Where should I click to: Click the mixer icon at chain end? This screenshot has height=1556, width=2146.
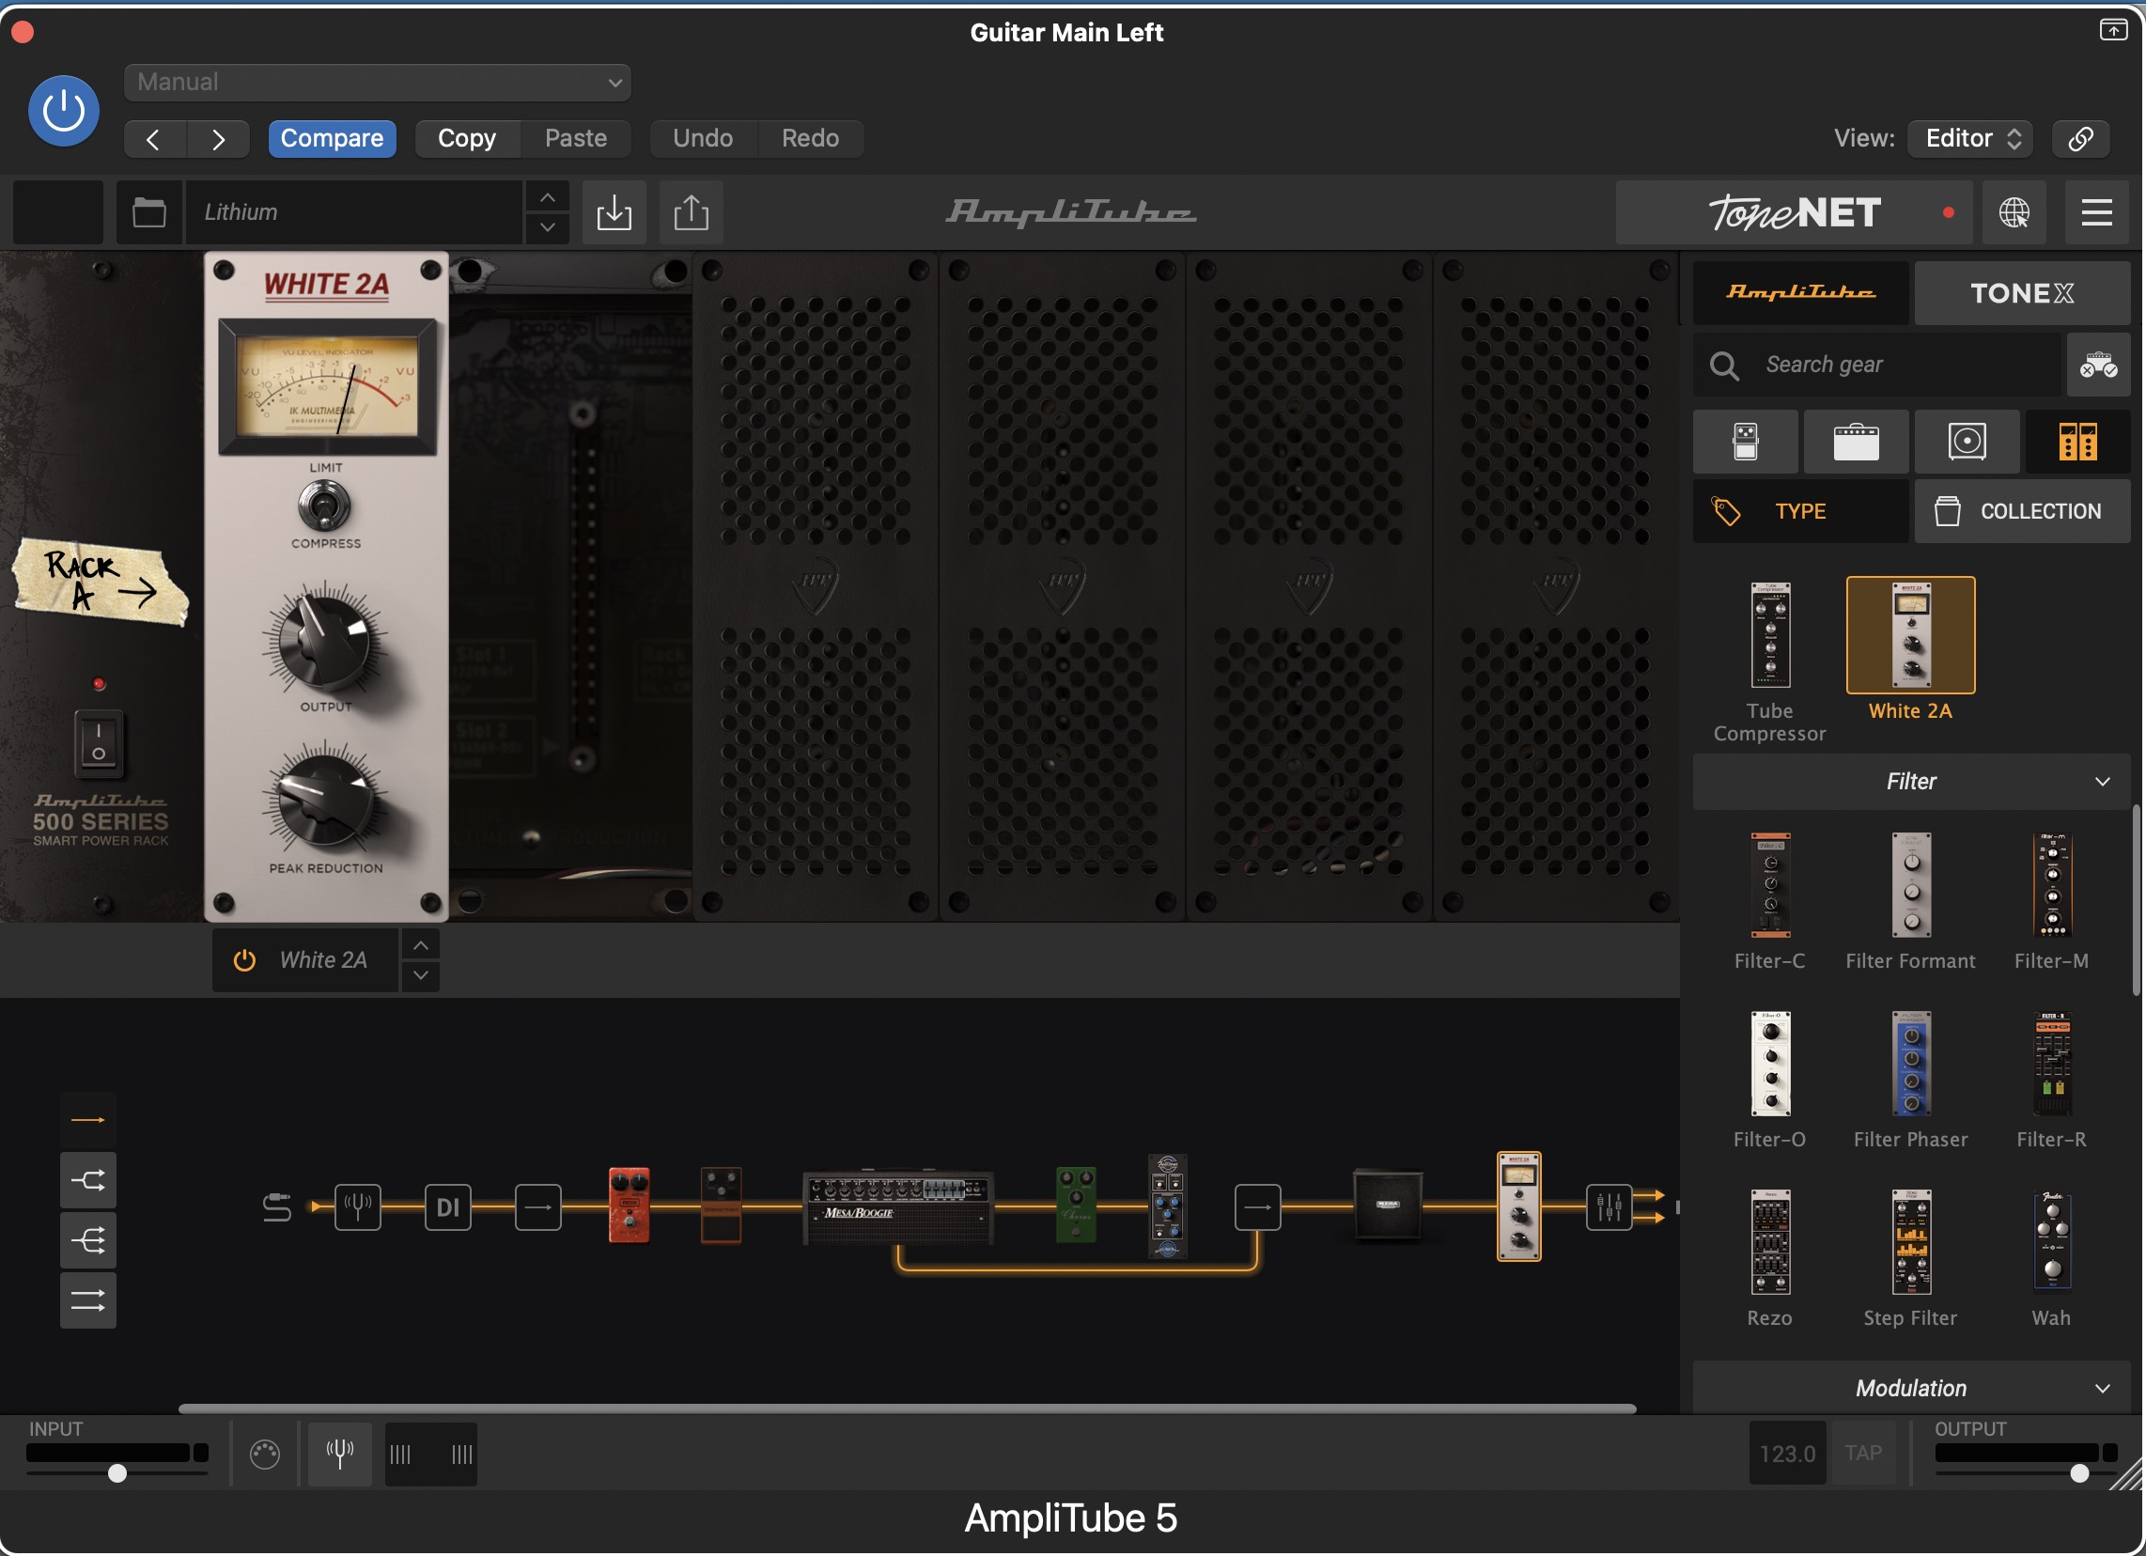pos(1608,1207)
